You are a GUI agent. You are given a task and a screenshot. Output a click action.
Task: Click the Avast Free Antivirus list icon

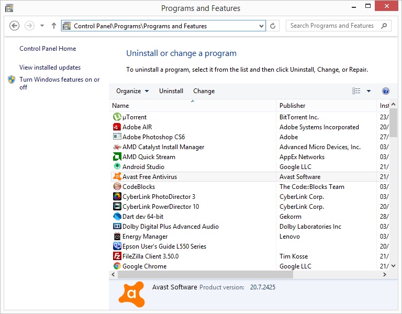point(117,176)
